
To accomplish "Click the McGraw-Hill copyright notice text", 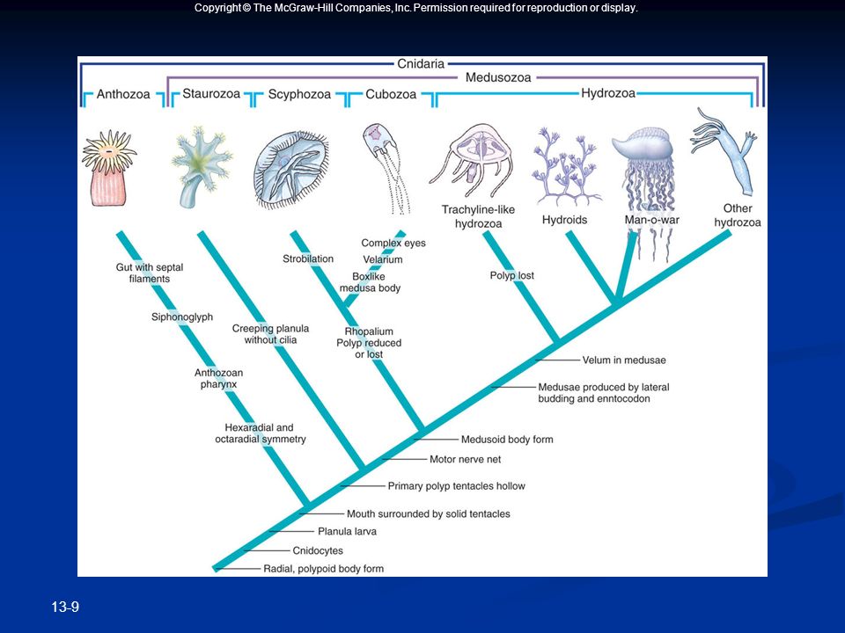I will click(x=416, y=8).
